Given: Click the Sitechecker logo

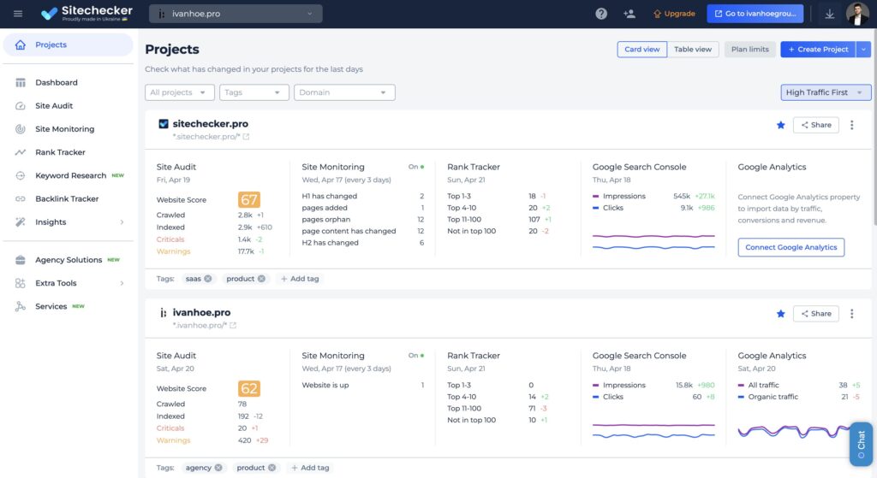Looking at the screenshot, I should [x=87, y=14].
